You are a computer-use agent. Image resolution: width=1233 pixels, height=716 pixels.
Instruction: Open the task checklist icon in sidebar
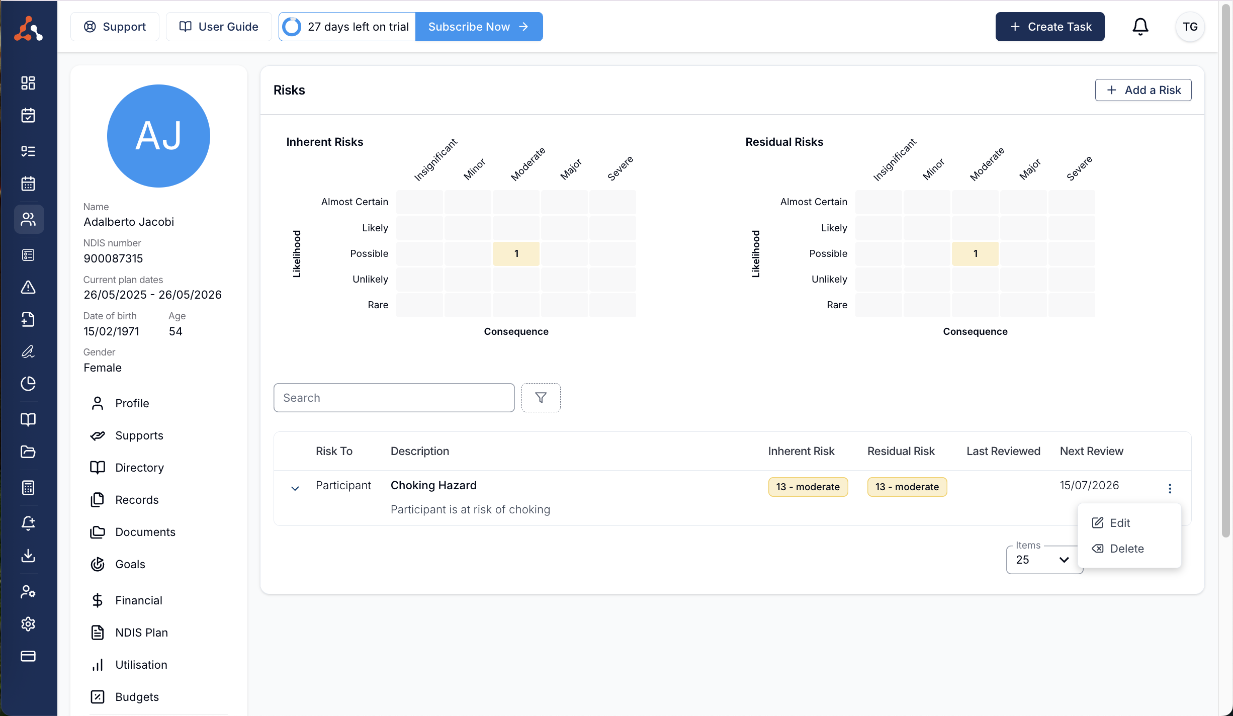click(x=28, y=151)
